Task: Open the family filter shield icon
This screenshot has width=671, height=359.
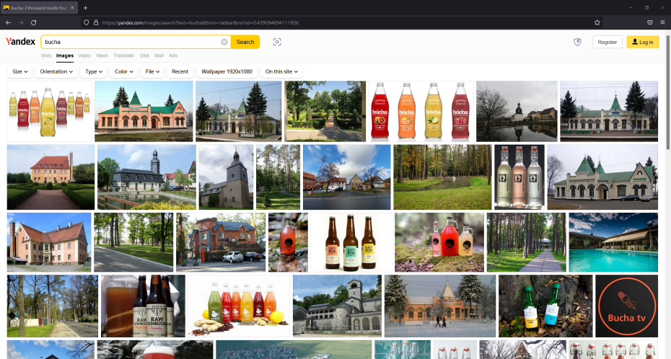Action: pos(577,42)
